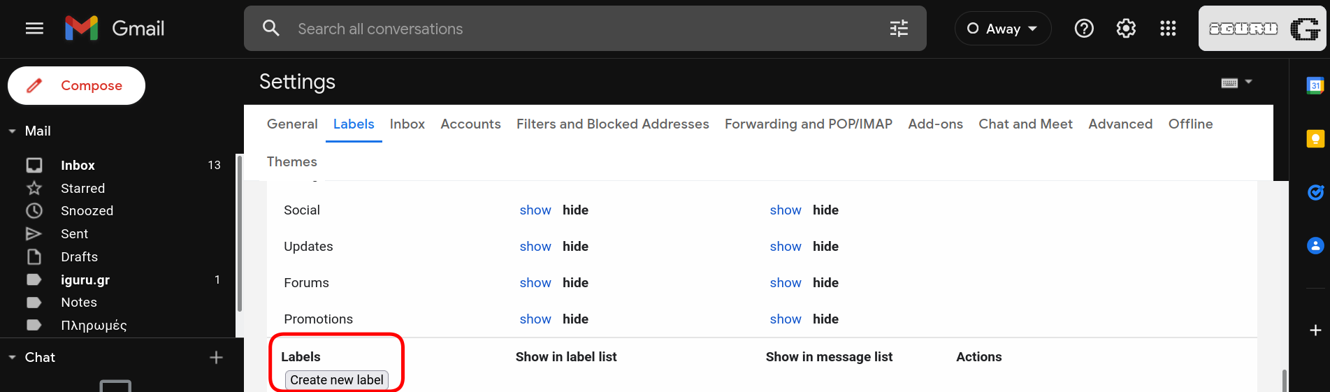1330x392 pixels.
Task: Open the Google apps grid icon
Action: pos(1168,29)
